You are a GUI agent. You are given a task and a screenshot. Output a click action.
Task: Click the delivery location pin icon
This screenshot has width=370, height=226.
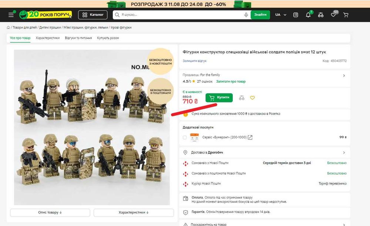click(185, 152)
